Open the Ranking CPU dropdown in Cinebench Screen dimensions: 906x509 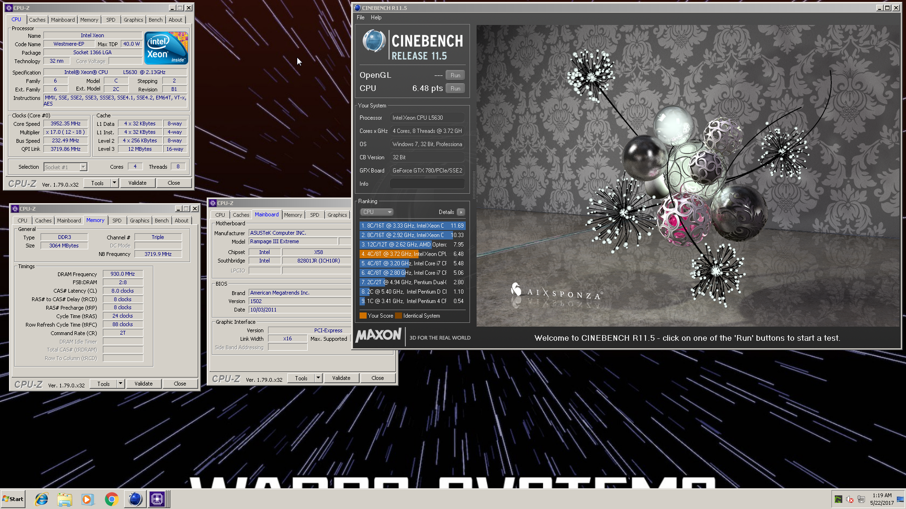377,212
